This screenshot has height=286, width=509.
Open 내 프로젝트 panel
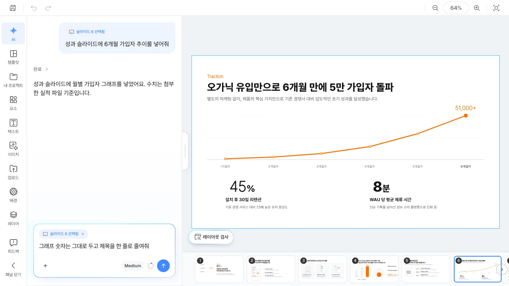tap(13, 80)
